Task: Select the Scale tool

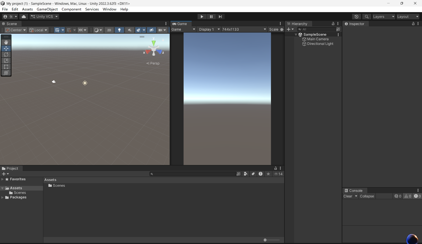Action: pos(6,60)
